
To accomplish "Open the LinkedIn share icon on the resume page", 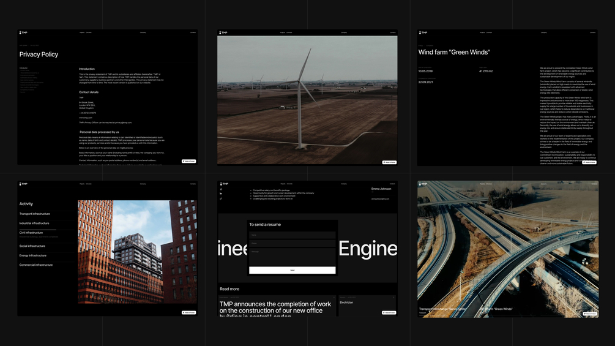I will point(221,194).
